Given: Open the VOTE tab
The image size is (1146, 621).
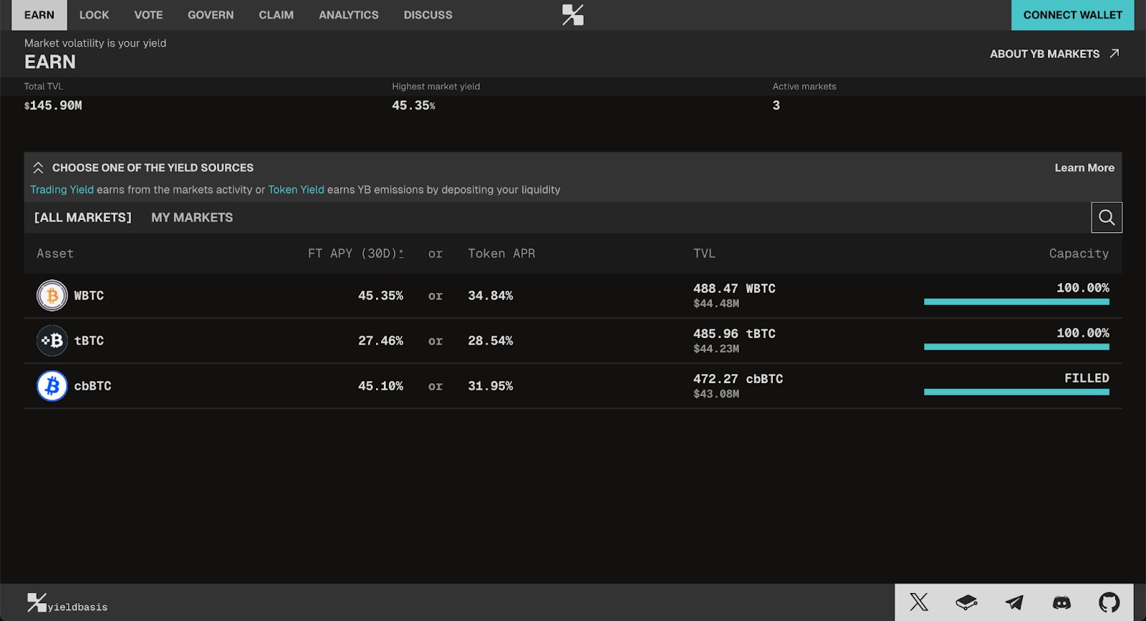Looking at the screenshot, I should click(148, 15).
